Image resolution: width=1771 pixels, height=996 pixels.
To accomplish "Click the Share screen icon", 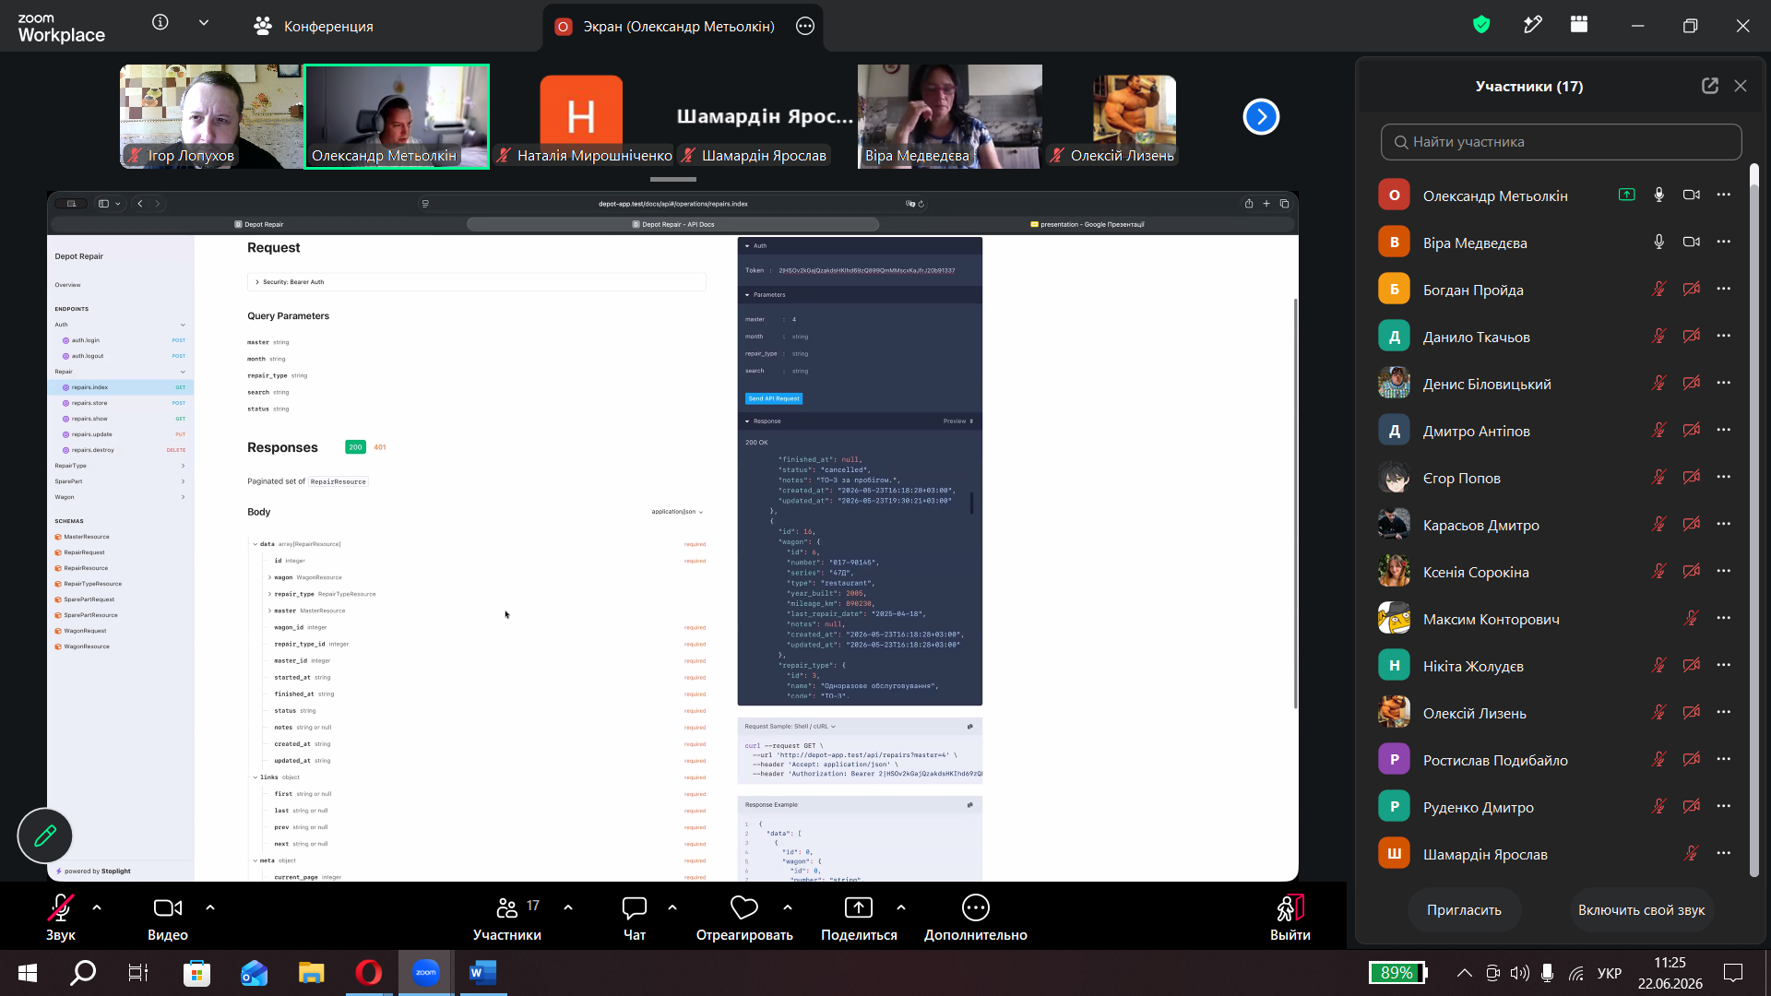I will 859,908.
